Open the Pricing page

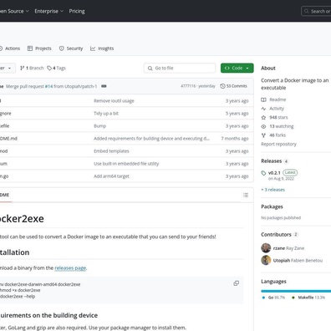coord(77,11)
